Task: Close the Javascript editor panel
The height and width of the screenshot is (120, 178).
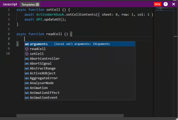Action: 173,4
